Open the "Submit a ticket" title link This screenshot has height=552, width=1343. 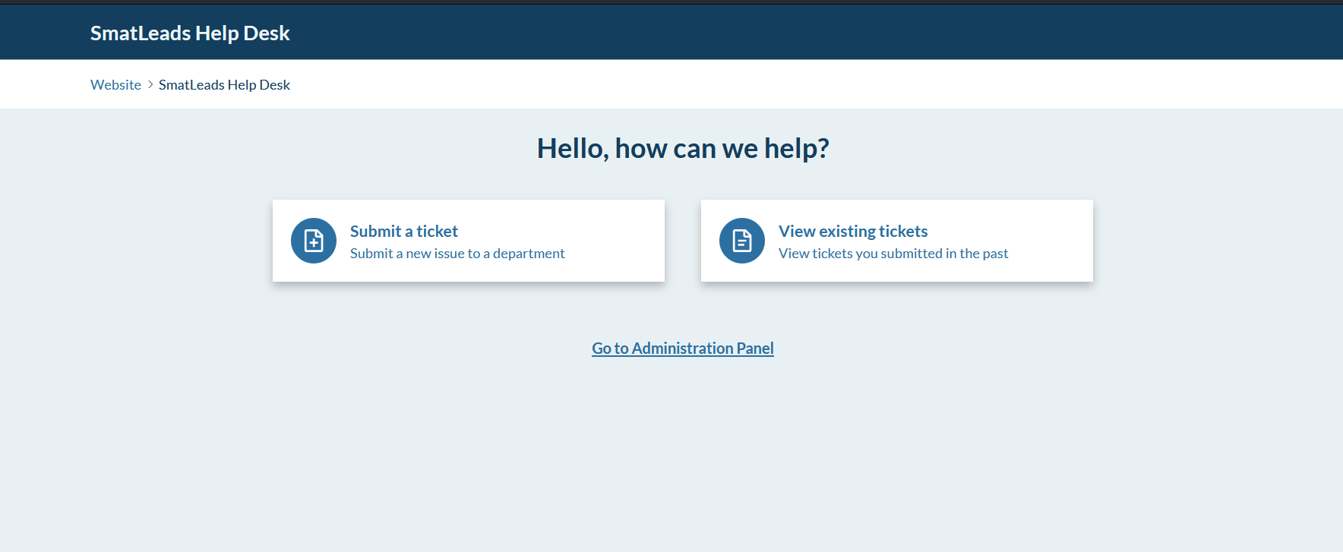point(403,231)
